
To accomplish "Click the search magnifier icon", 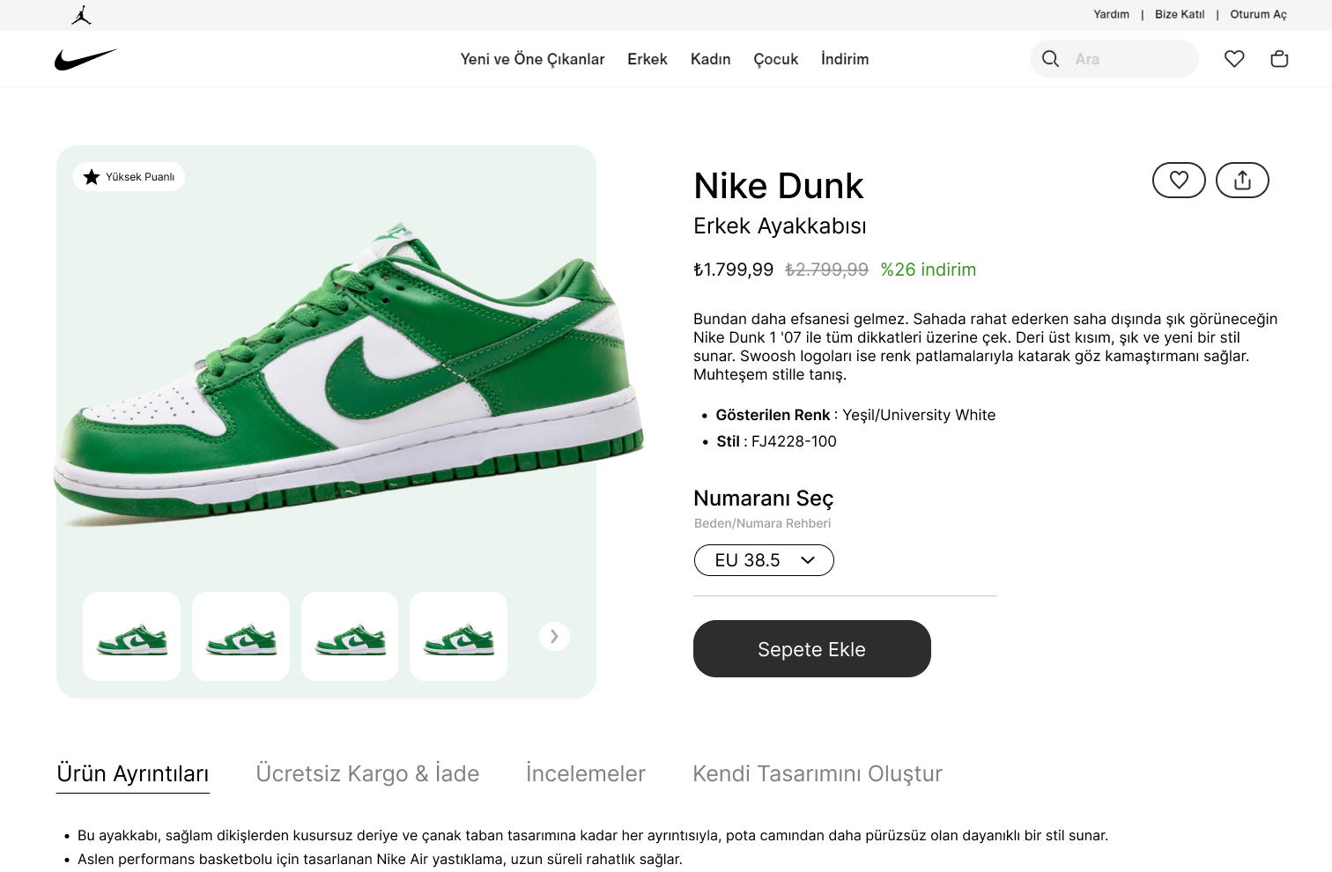I will (x=1050, y=59).
